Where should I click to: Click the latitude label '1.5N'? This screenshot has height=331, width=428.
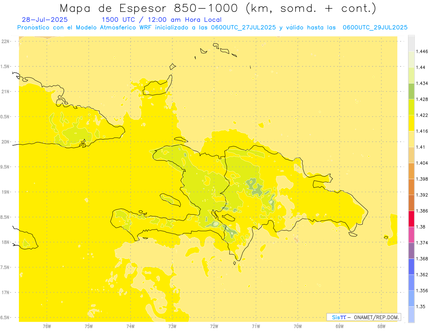[5, 66]
